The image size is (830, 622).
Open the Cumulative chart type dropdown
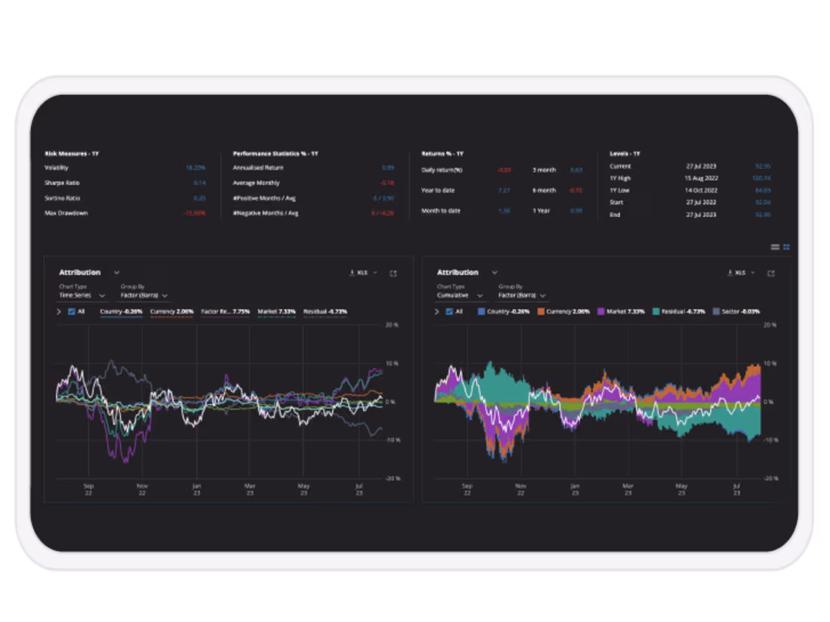coord(460,296)
